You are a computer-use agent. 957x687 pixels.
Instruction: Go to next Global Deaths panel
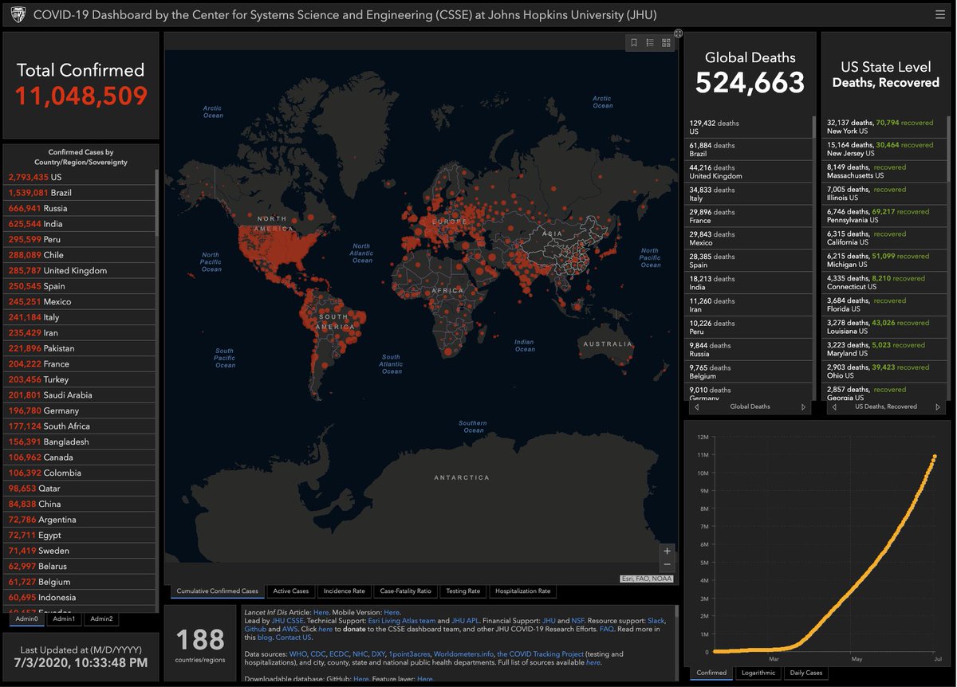pyautogui.click(x=803, y=407)
